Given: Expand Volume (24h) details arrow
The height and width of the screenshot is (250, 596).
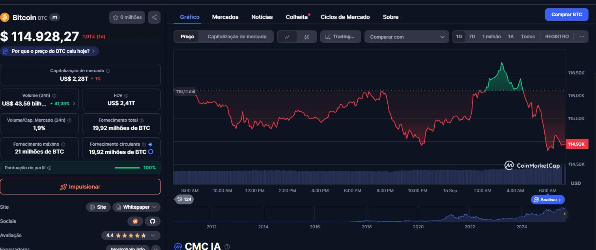Looking at the screenshot, I should point(74,104).
